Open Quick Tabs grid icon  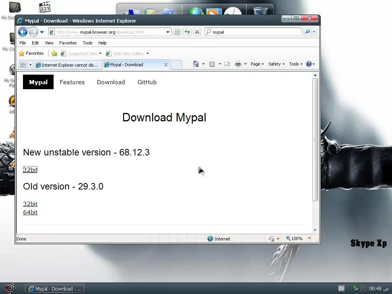23,65
